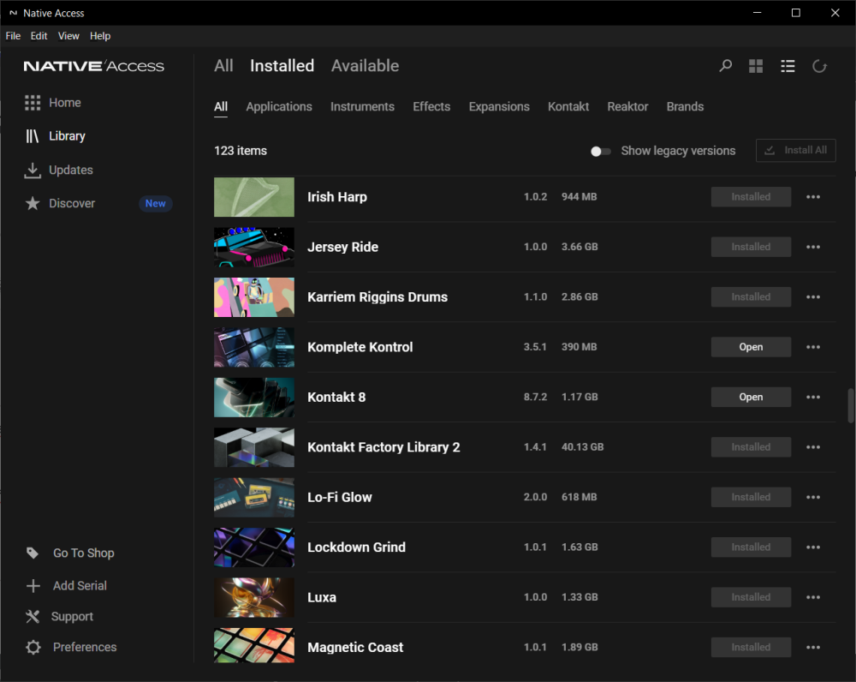Open more options for Kontakt Factory Library 2
This screenshot has width=856, height=682.
[x=813, y=447]
